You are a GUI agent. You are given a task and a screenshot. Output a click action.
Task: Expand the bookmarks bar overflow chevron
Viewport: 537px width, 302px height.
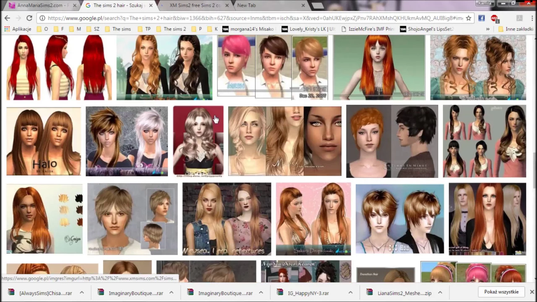(487, 29)
